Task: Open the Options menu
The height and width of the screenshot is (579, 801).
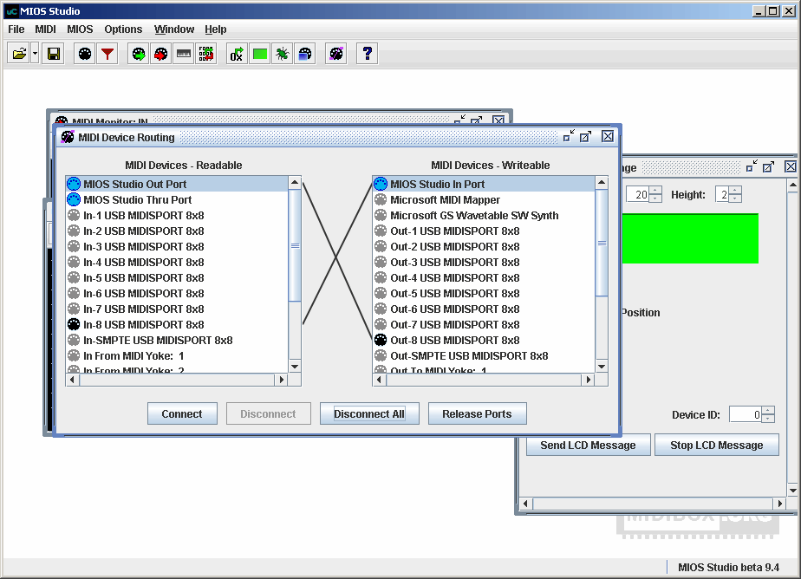Action: [123, 29]
